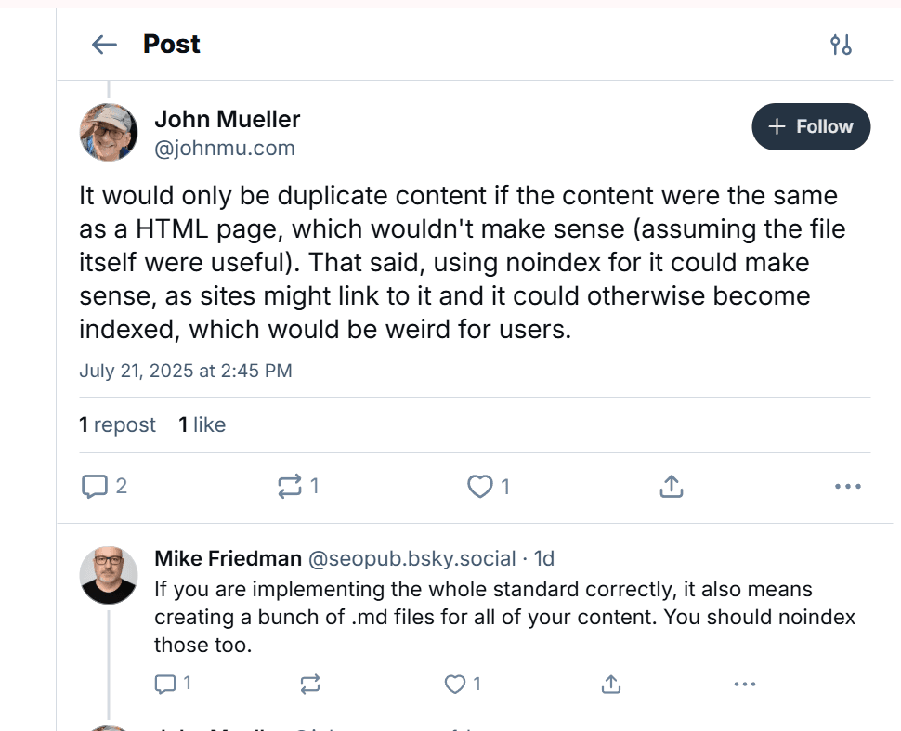901x731 pixels.
Task: Follow John Mueller
Action: (810, 126)
